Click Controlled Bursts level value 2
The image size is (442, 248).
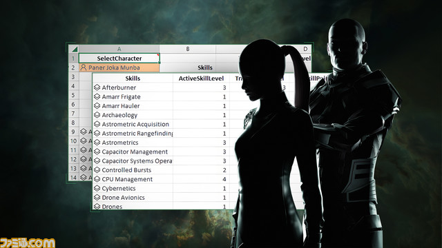224,170
